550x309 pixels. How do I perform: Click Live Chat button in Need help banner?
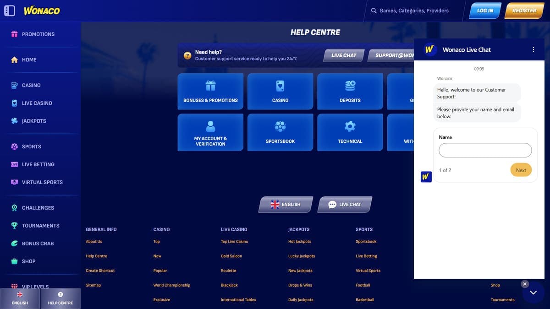click(344, 55)
